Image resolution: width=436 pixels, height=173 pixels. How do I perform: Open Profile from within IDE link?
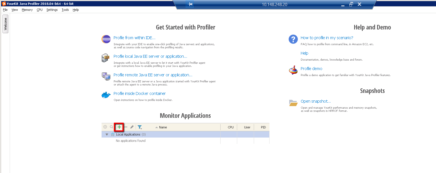point(134,37)
